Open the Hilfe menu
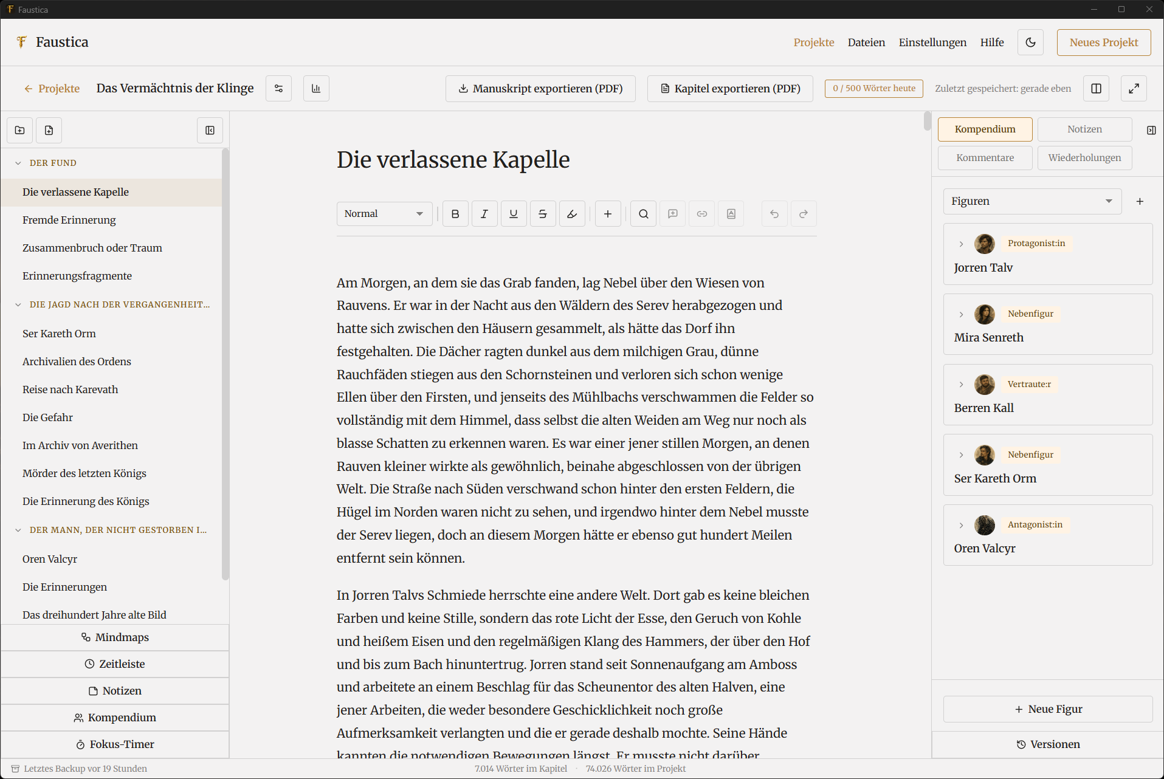Screen dimensions: 1164x779 pyautogui.click(x=991, y=43)
